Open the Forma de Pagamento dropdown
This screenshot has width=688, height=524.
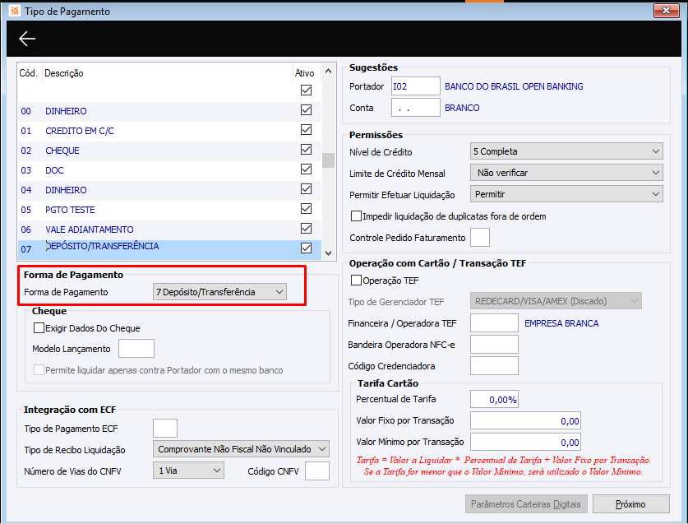[x=219, y=292]
